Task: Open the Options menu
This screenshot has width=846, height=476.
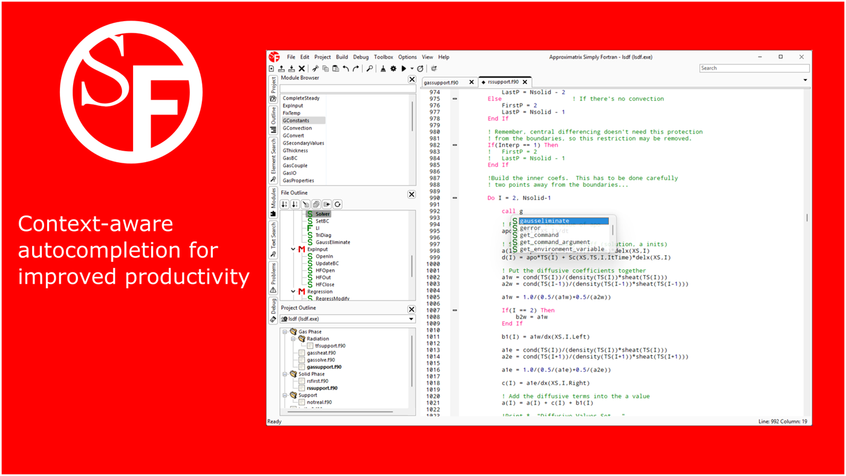Action: point(407,57)
